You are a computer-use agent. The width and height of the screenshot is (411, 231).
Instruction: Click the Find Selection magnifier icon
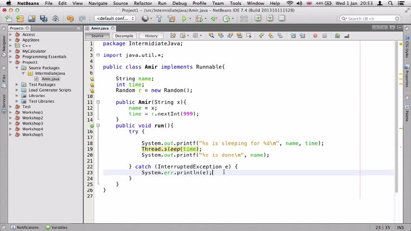coord(211,36)
